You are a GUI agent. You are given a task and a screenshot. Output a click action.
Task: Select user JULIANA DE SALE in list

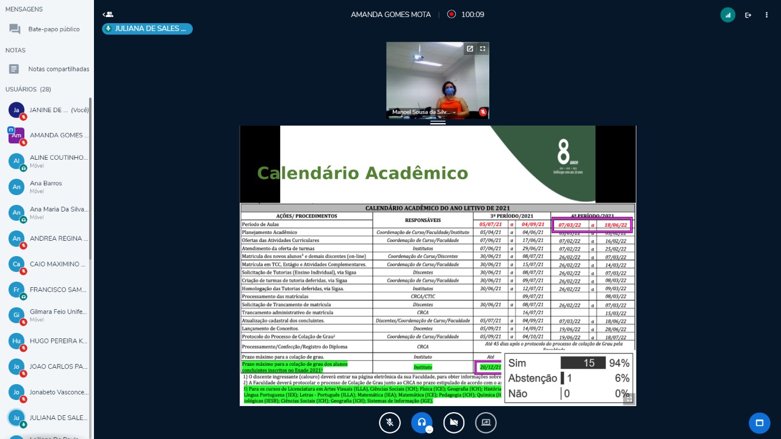[x=48, y=418]
